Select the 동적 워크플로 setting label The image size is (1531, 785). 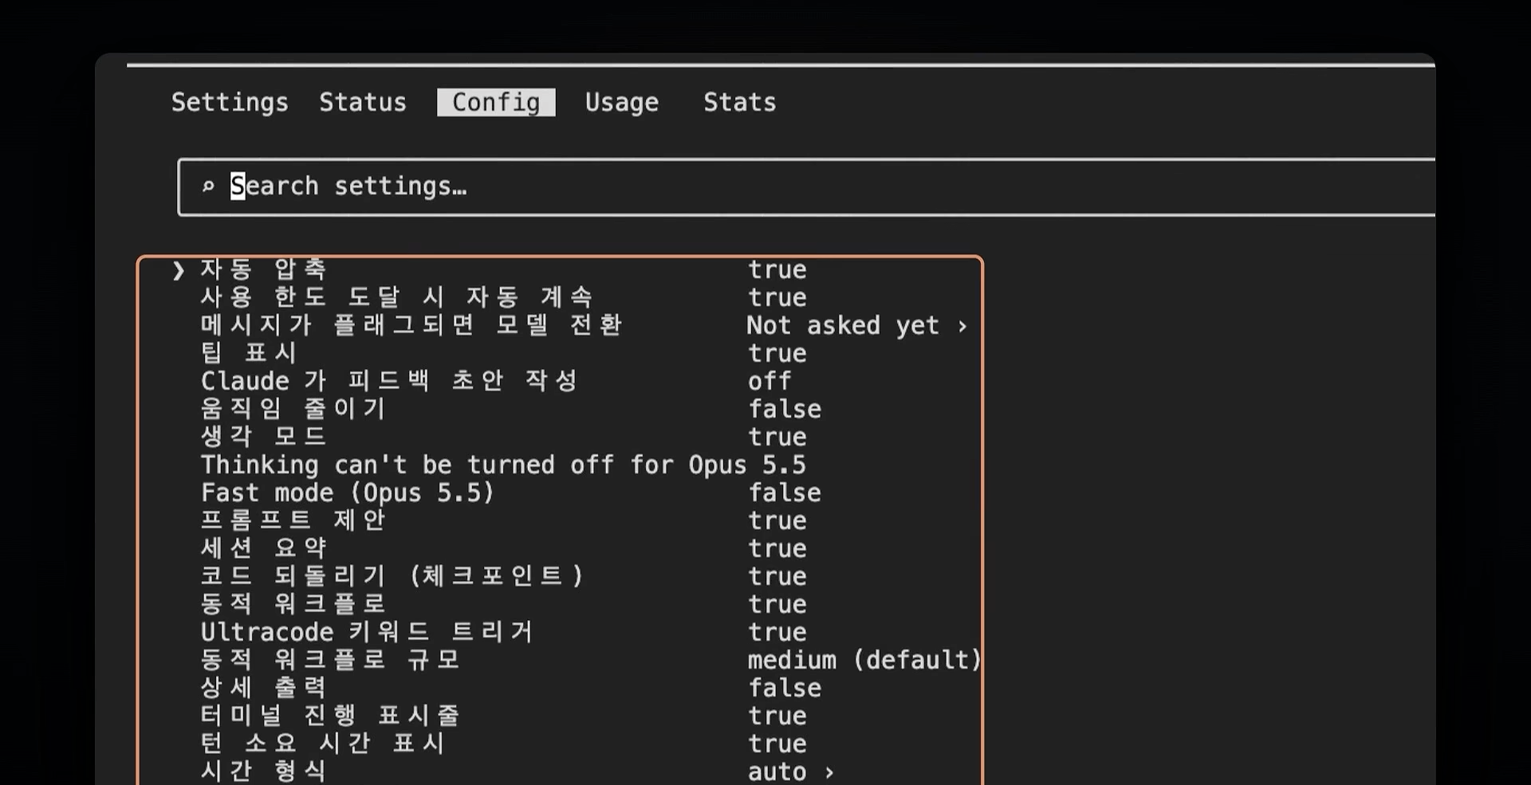(293, 604)
